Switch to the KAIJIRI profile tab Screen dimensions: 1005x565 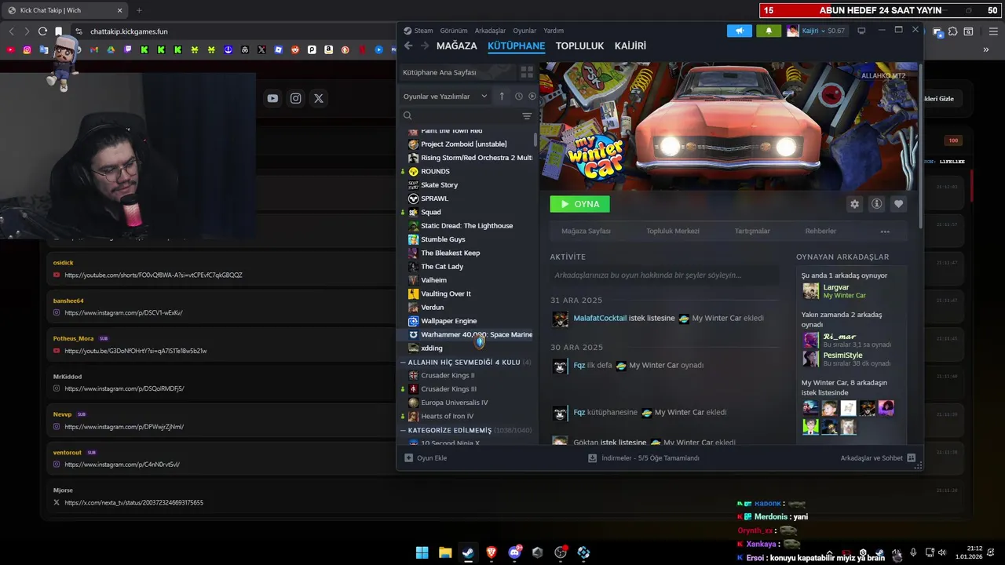pyautogui.click(x=630, y=46)
